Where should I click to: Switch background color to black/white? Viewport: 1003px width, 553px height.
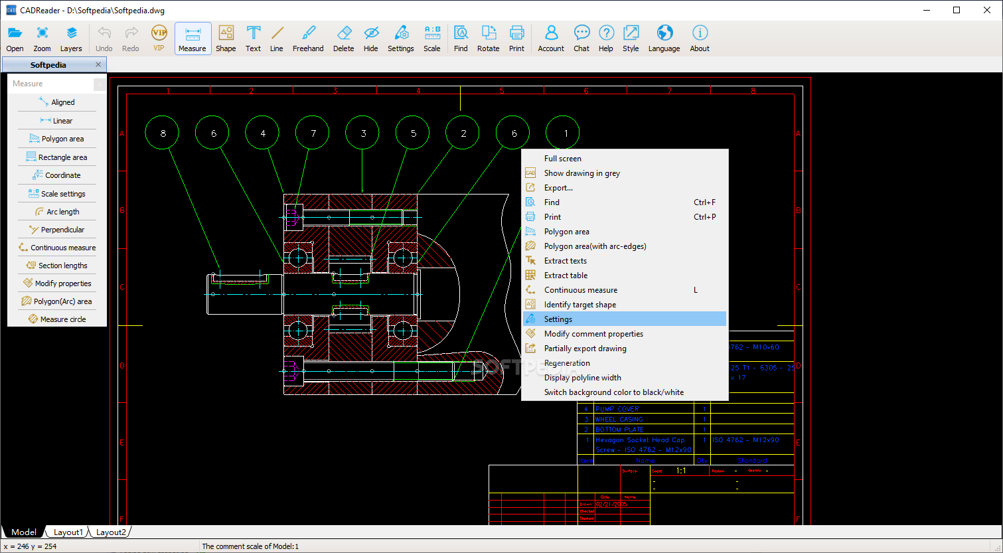point(625,392)
